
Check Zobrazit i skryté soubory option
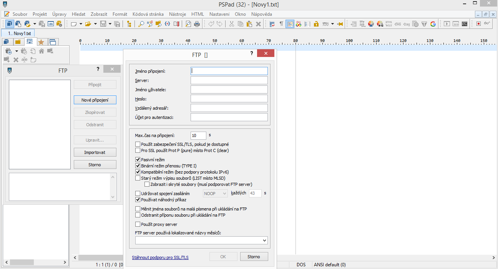coord(147,184)
